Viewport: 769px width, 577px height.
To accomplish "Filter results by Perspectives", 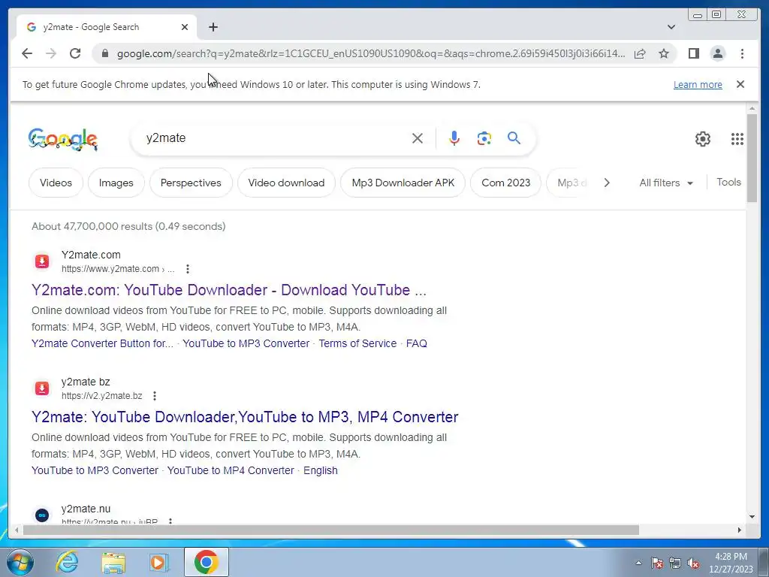I will (x=191, y=183).
